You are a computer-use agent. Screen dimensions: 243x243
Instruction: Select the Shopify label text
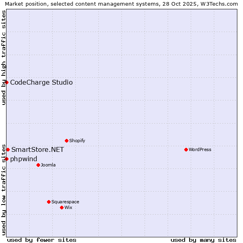77,141
